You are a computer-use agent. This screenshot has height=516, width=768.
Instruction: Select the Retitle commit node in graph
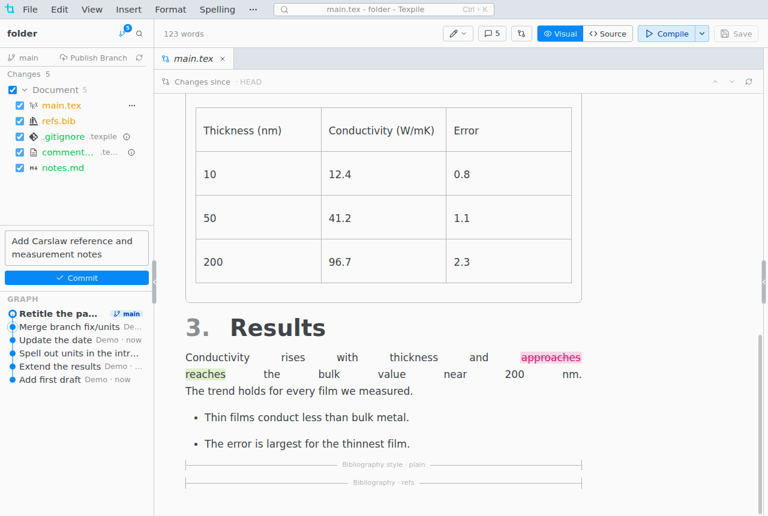click(x=13, y=314)
